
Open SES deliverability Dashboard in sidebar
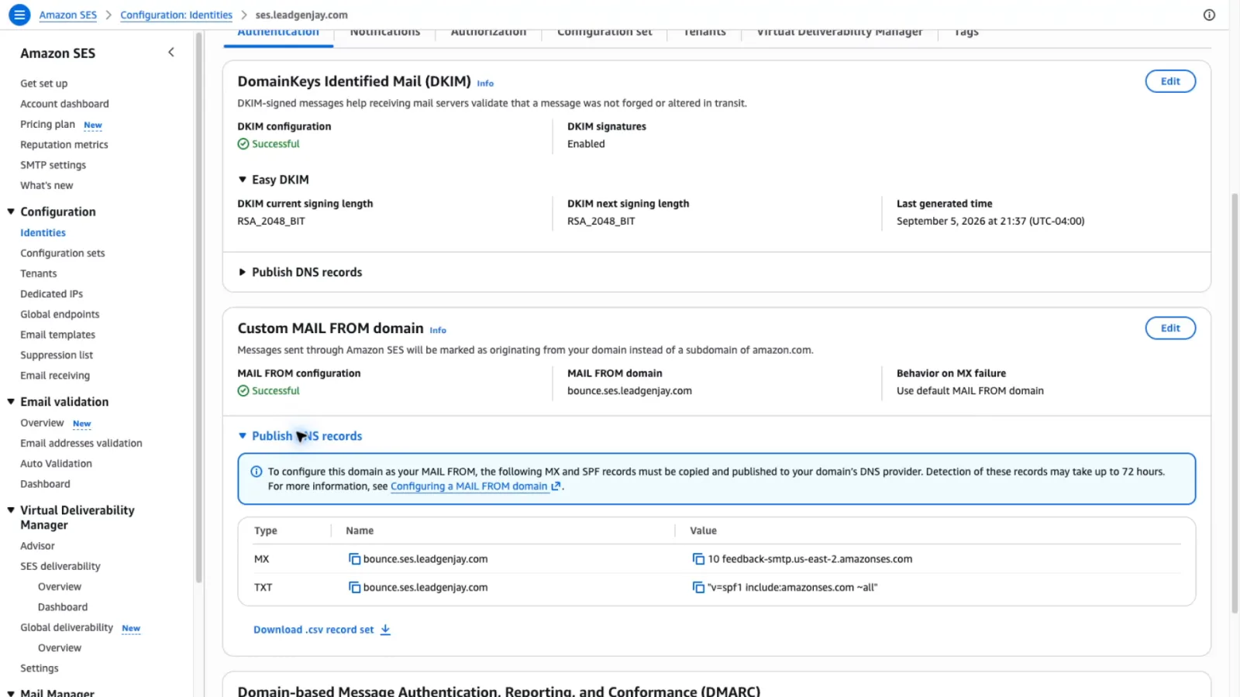(x=63, y=607)
